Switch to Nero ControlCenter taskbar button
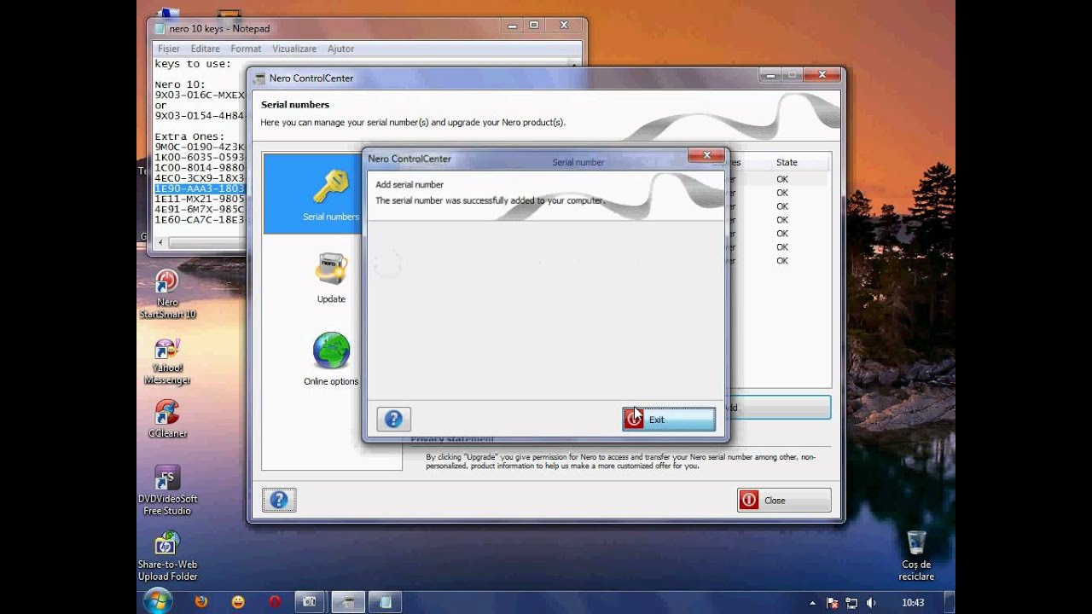Image resolution: width=1092 pixels, height=614 pixels. 348,602
